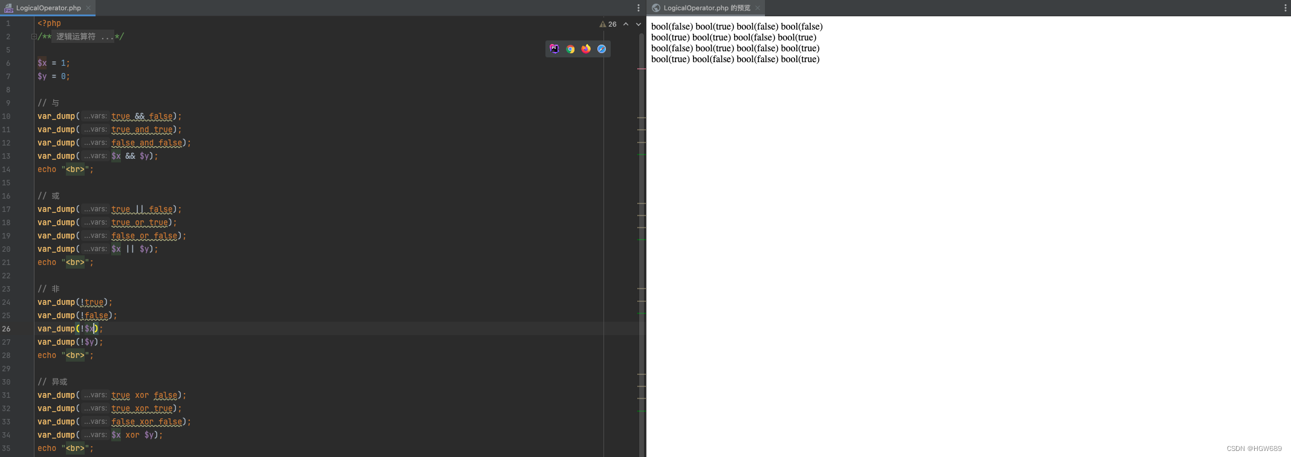Click echo "<br>" on line 21
Image resolution: width=1291 pixels, height=457 pixels.
point(65,263)
